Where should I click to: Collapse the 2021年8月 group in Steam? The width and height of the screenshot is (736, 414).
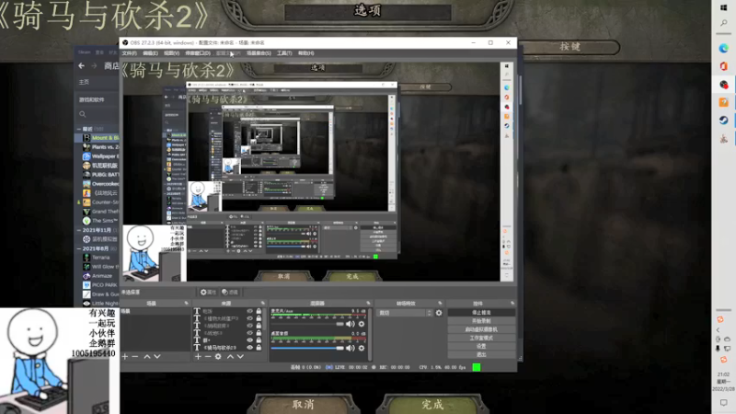tap(79, 248)
